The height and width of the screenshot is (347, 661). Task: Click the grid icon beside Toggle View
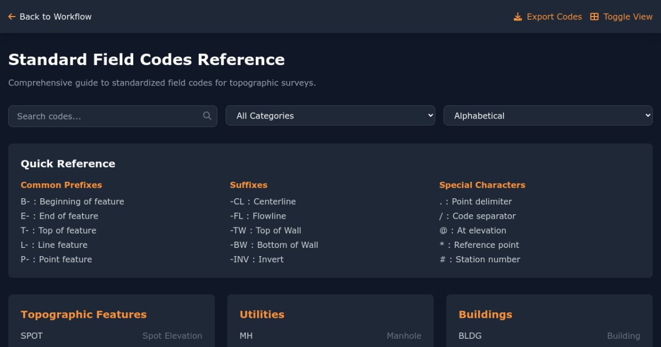pyautogui.click(x=594, y=17)
